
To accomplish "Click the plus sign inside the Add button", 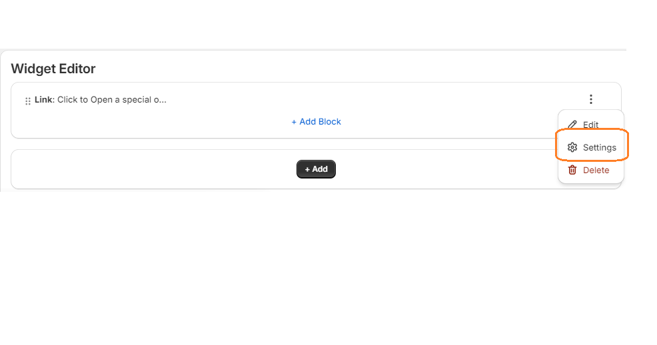I will (307, 169).
